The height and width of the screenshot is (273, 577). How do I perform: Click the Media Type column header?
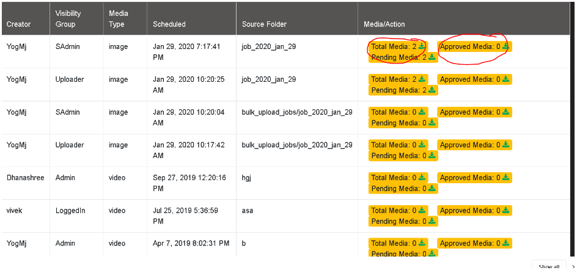(119, 19)
